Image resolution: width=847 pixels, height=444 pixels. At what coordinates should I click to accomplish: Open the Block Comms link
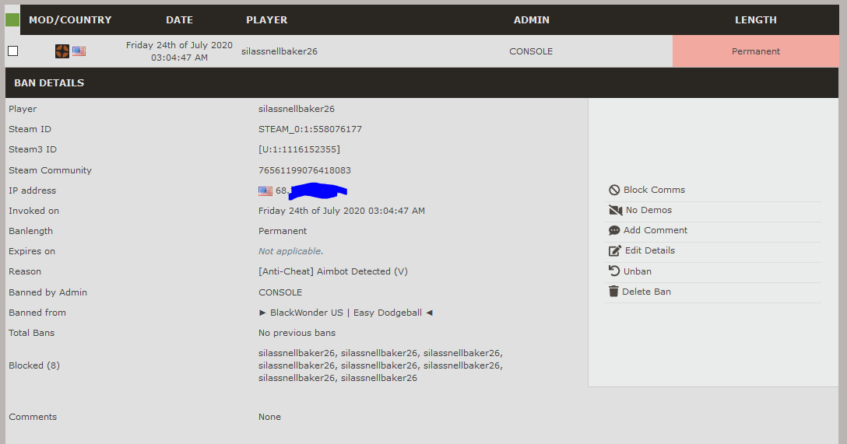(x=654, y=190)
